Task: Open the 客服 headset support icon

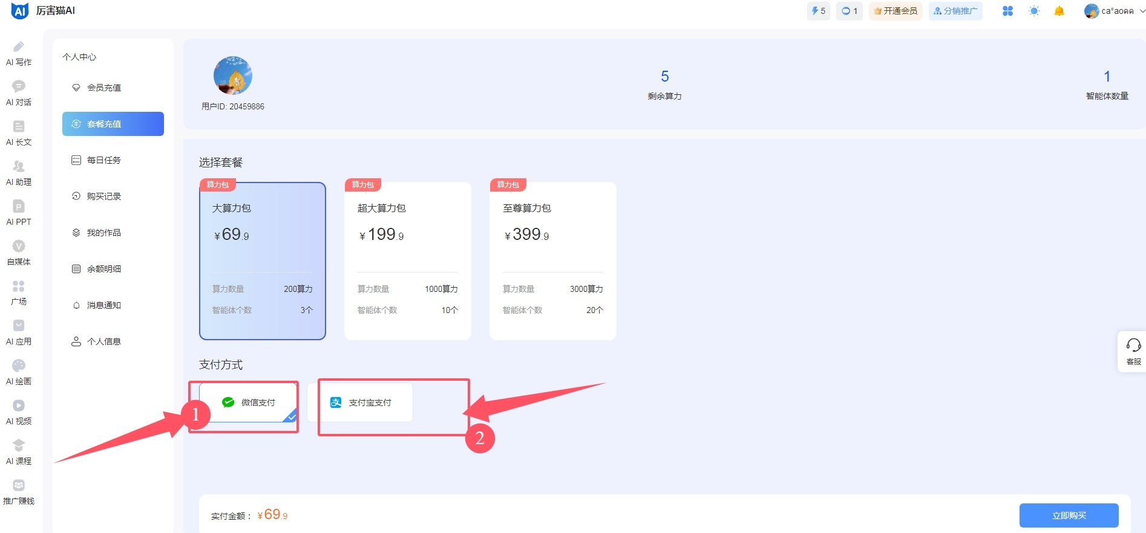Action: click(x=1133, y=346)
